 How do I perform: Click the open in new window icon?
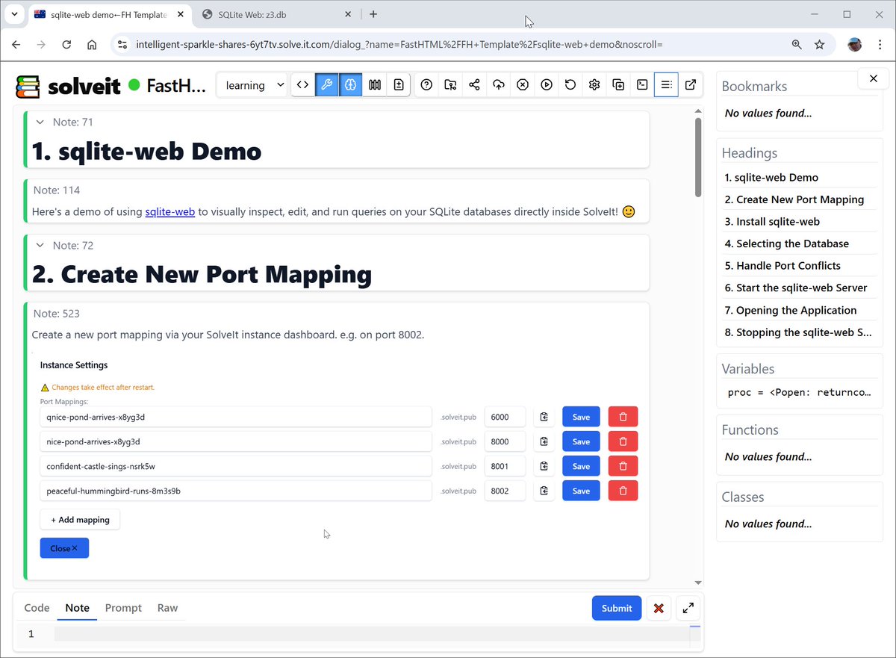tap(691, 85)
